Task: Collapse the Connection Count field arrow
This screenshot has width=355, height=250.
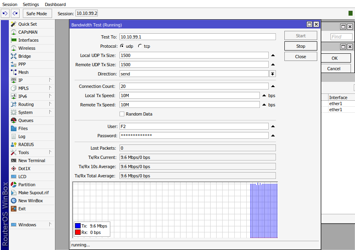Action: pos(273,86)
